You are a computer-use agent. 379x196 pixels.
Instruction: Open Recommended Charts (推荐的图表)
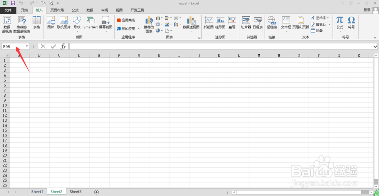(149, 24)
